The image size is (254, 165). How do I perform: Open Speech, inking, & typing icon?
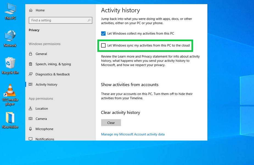pos(30,64)
